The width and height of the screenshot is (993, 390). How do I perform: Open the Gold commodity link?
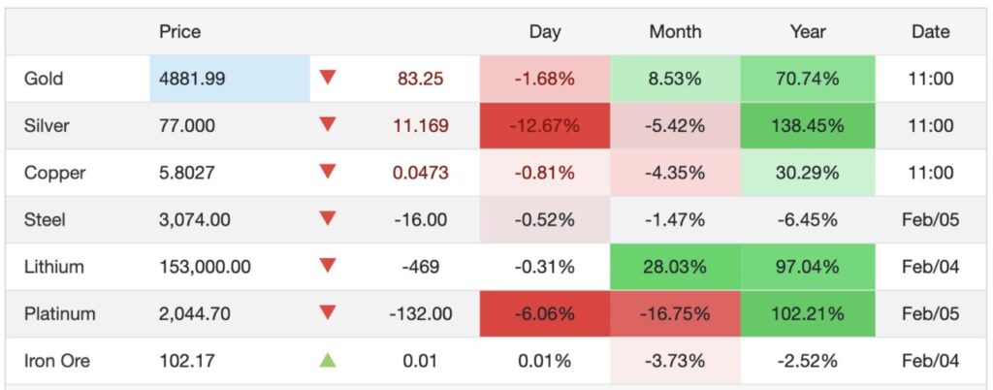(x=44, y=79)
